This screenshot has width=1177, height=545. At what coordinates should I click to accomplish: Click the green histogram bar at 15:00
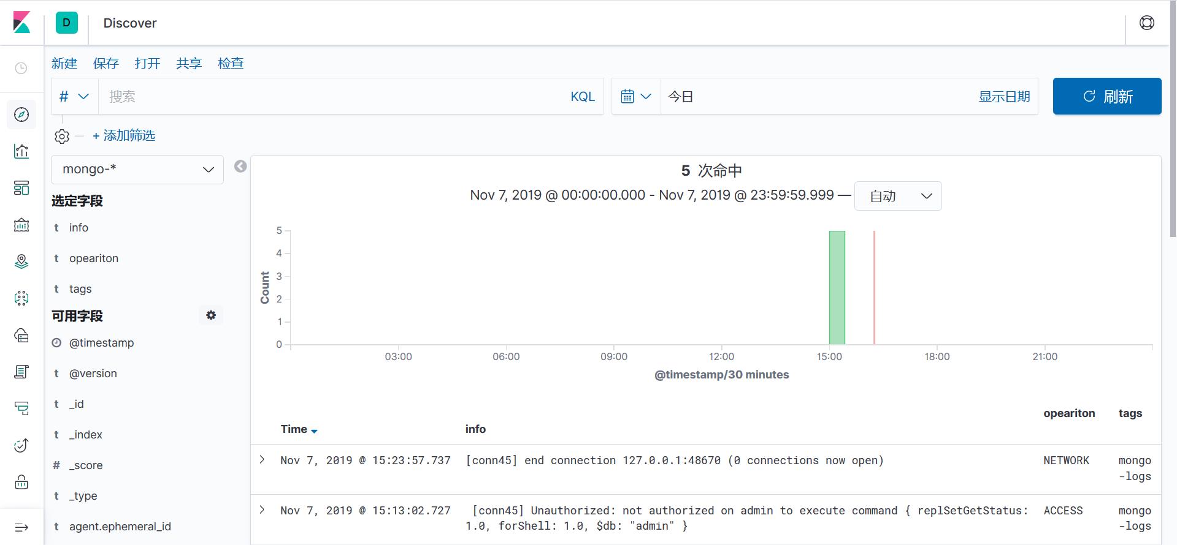point(837,287)
